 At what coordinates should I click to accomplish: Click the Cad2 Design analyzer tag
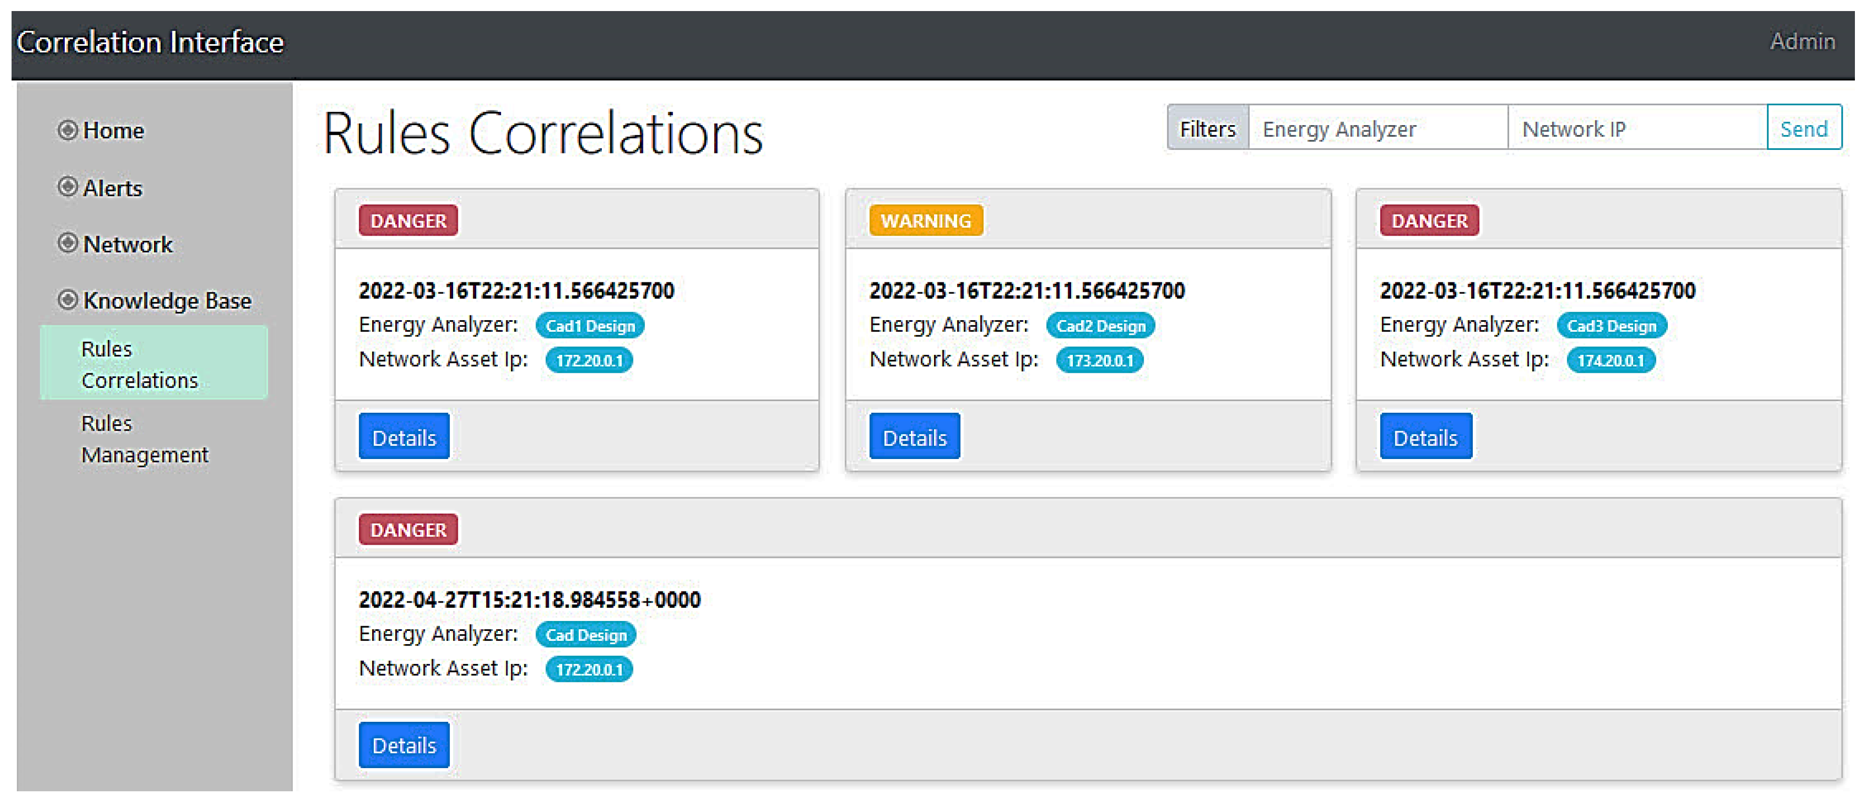[1100, 326]
